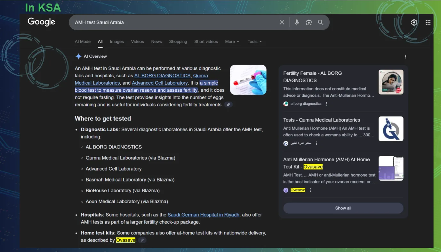The height and width of the screenshot is (252, 441).
Task: Switch to the News tab
Action: click(156, 42)
